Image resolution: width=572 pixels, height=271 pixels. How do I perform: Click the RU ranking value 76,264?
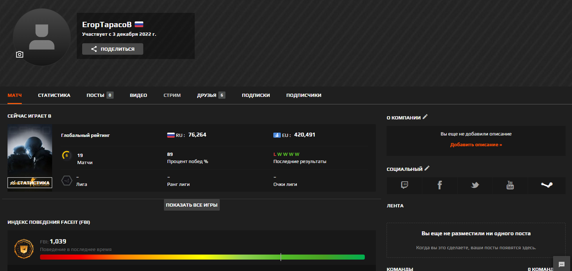[197, 135]
